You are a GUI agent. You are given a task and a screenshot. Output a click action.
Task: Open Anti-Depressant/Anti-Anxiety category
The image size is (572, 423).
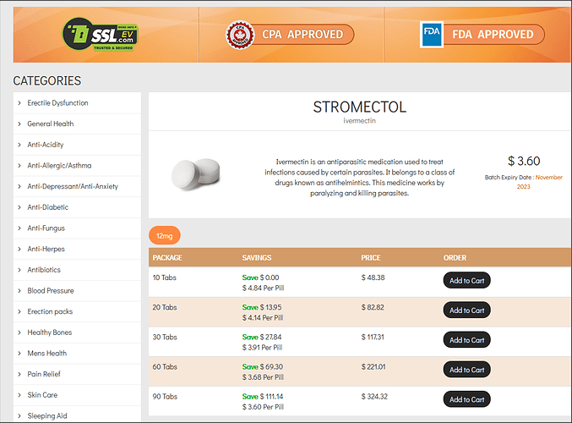click(x=73, y=186)
